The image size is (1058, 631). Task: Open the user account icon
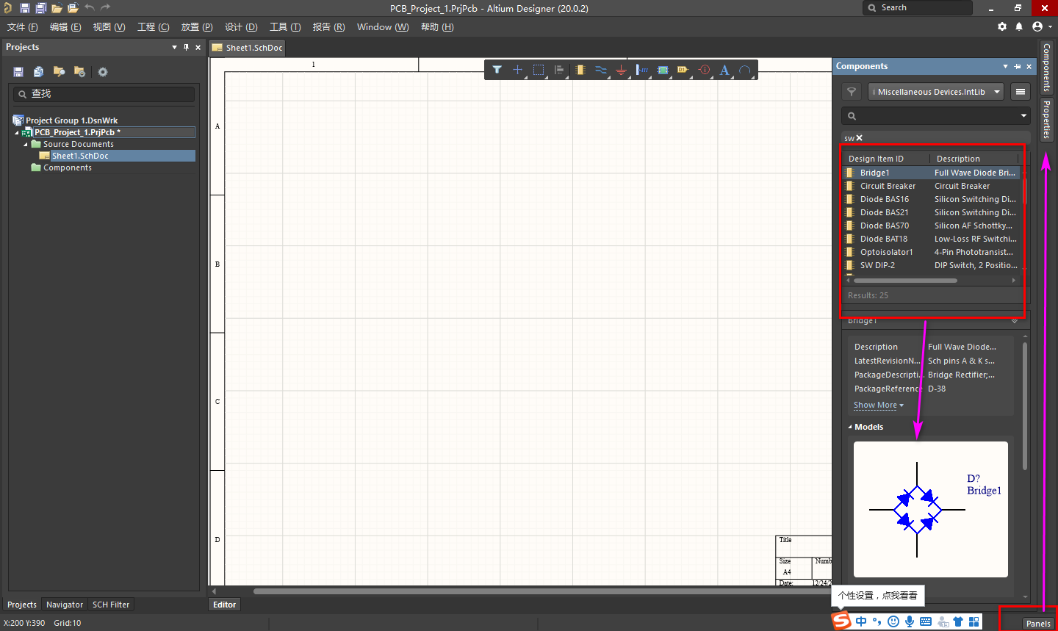pos(1037,26)
